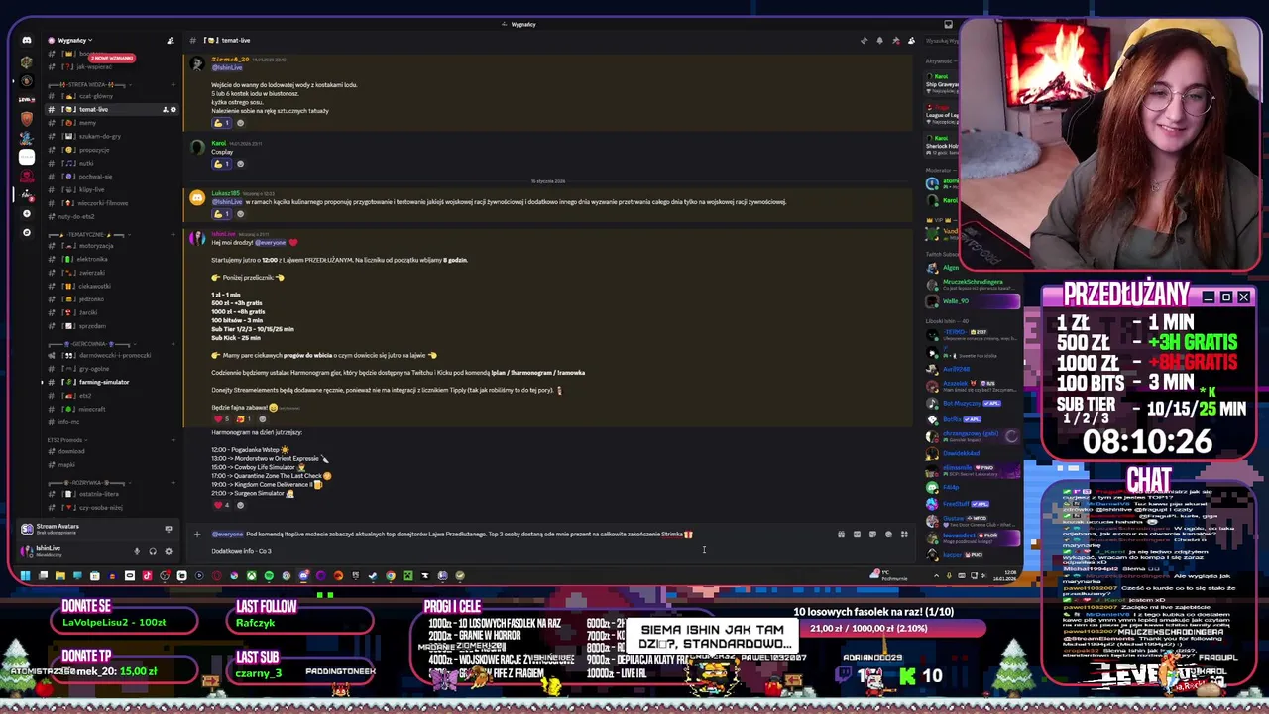Open the Xbox app taskbar icon
The image size is (1269, 714).
coord(252,575)
